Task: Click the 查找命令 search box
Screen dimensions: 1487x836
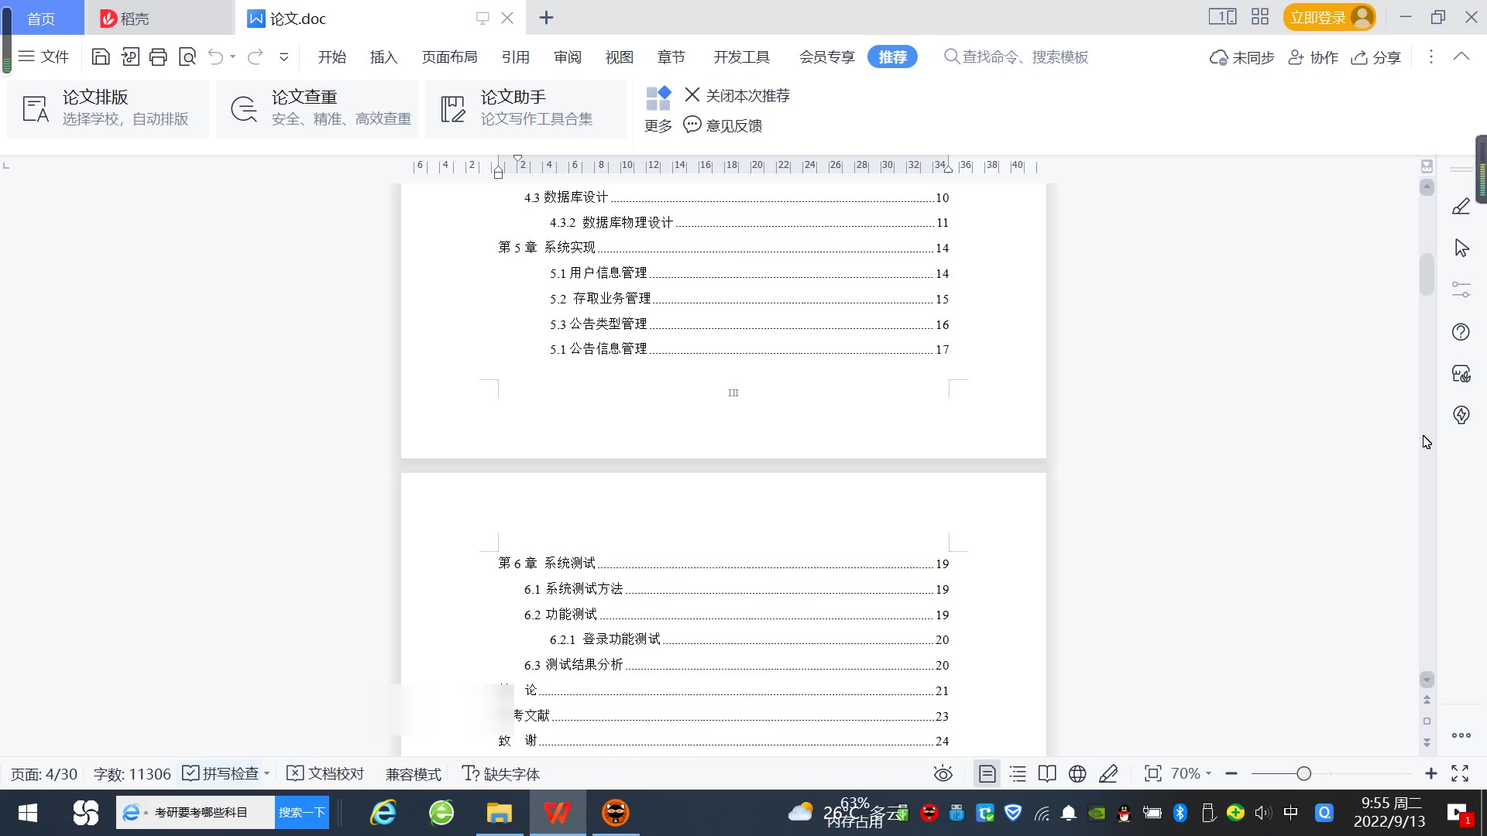Action: pyautogui.click(x=1022, y=57)
